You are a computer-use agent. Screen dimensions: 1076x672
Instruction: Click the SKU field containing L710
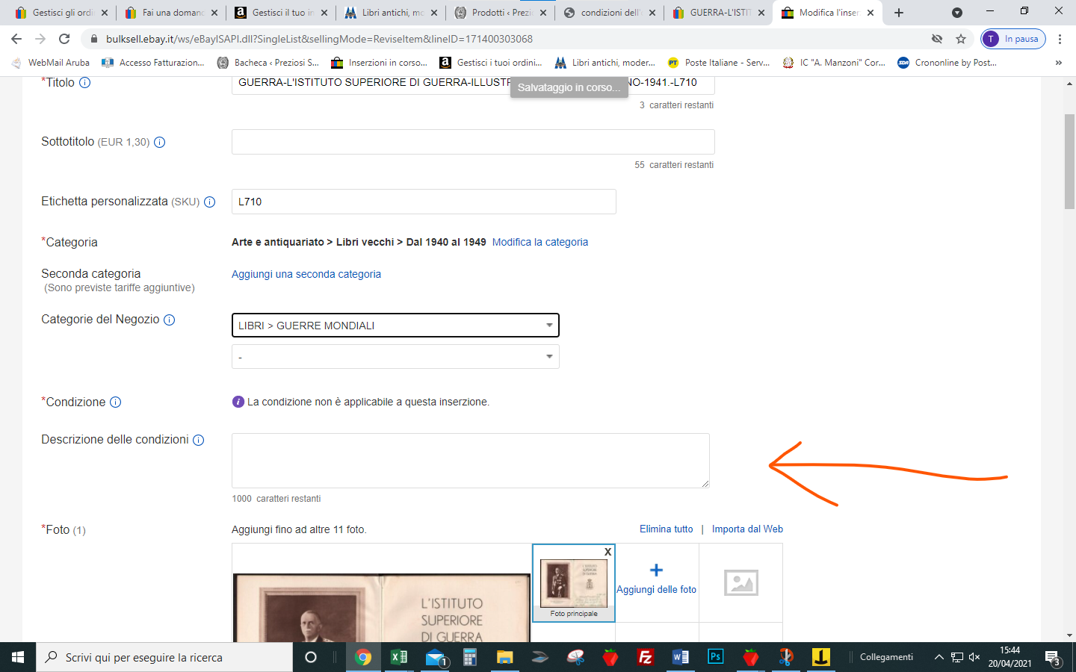point(424,202)
